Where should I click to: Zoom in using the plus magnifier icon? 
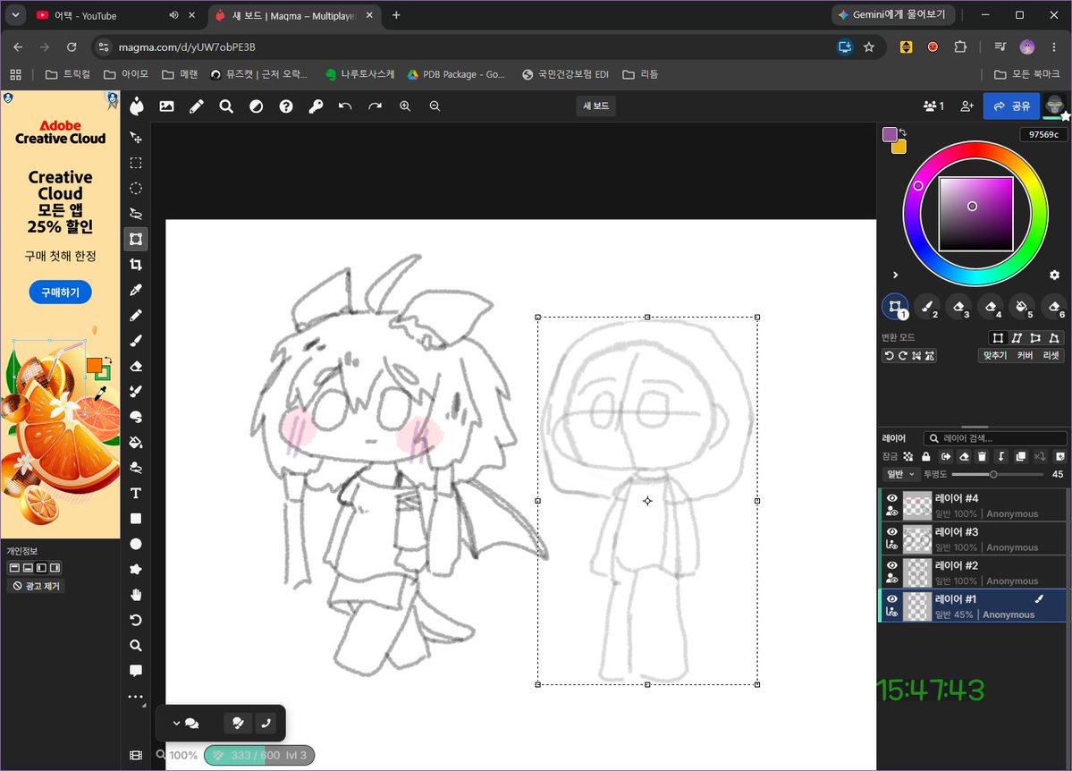[x=405, y=106]
